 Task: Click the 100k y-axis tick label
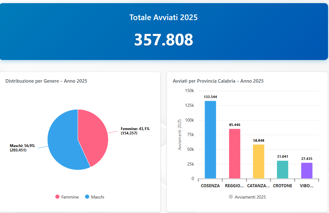(x=190, y=120)
